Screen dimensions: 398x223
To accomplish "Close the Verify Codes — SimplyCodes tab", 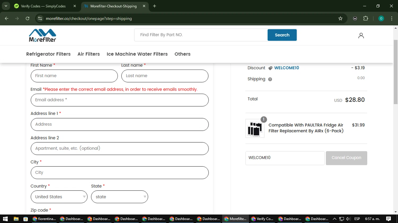I will click(x=75, y=6).
